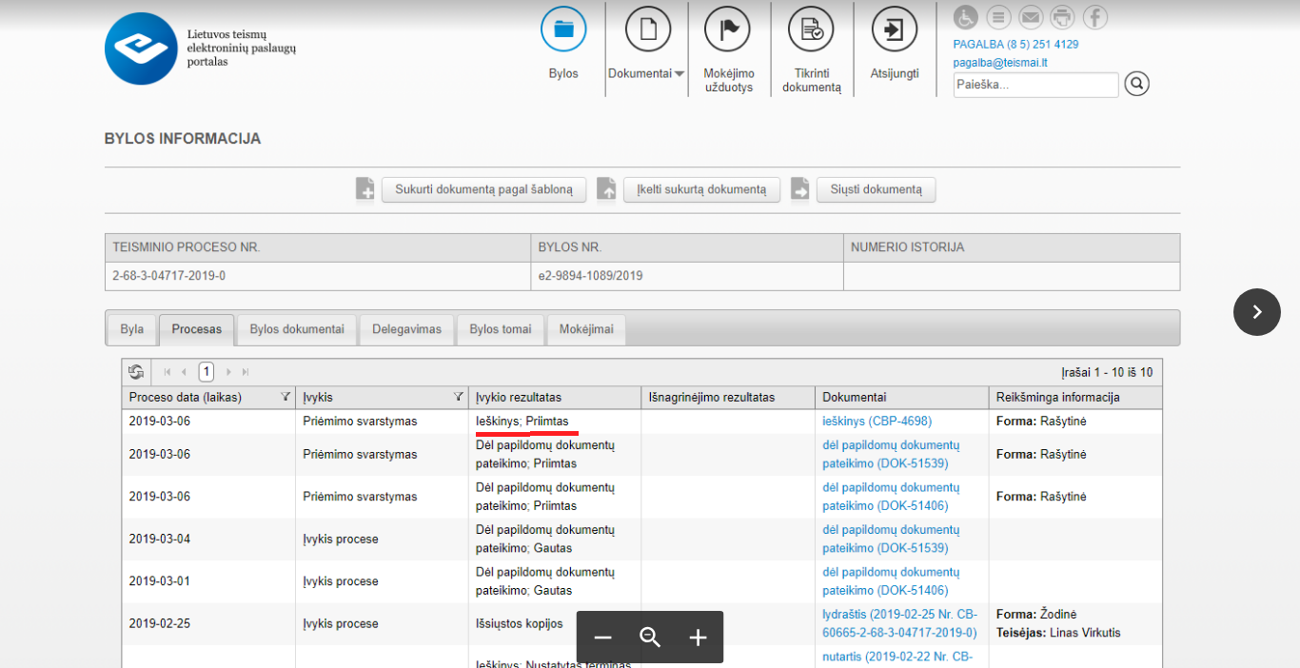Select process number 2-68-3-04717-2019-0
1300x668 pixels.
click(169, 276)
